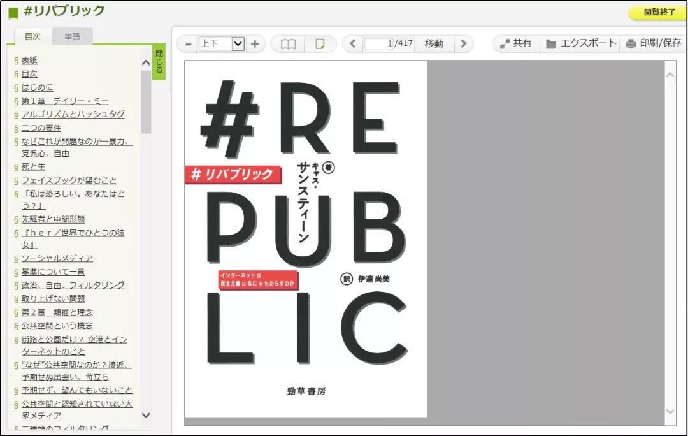Open 第１章 デイリー・ミー link

(65, 101)
